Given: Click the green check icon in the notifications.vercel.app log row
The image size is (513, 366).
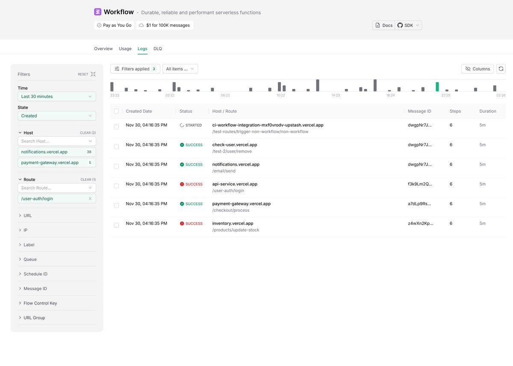Looking at the screenshot, I should 182,164.
